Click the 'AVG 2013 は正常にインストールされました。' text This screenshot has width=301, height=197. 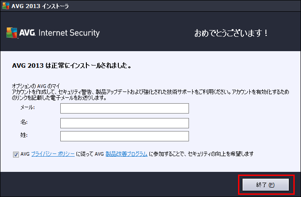pos(72,66)
